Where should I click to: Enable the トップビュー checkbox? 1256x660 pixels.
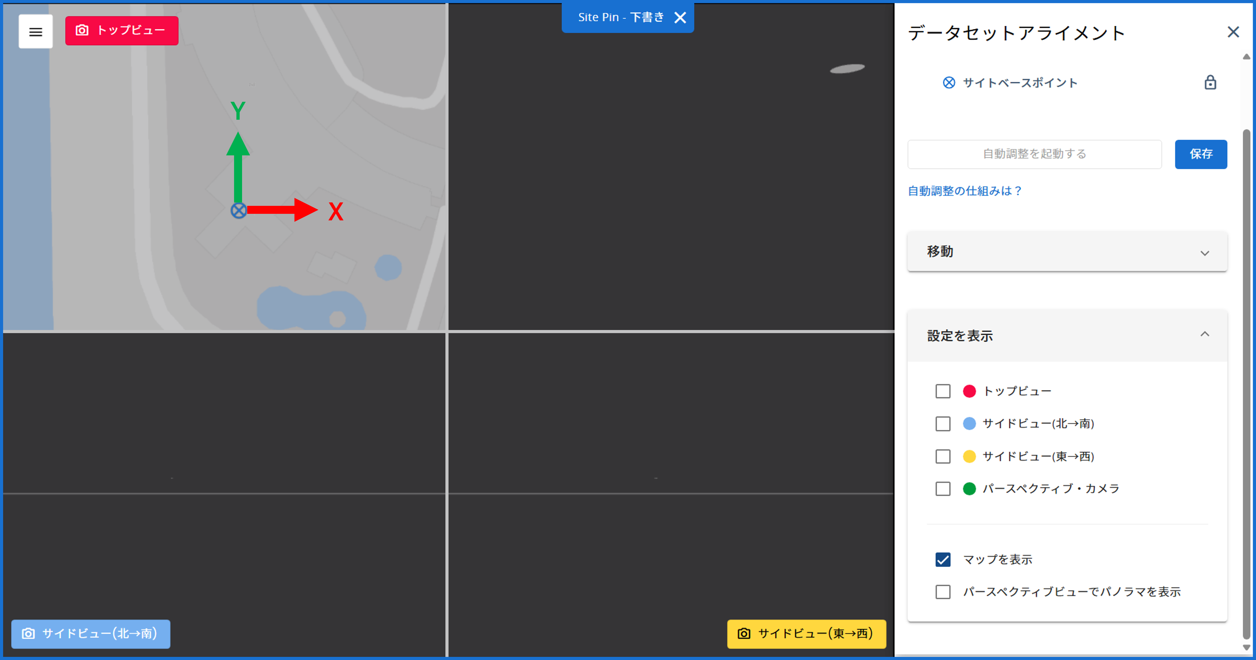pyautogui.click(x=943, y=391)
